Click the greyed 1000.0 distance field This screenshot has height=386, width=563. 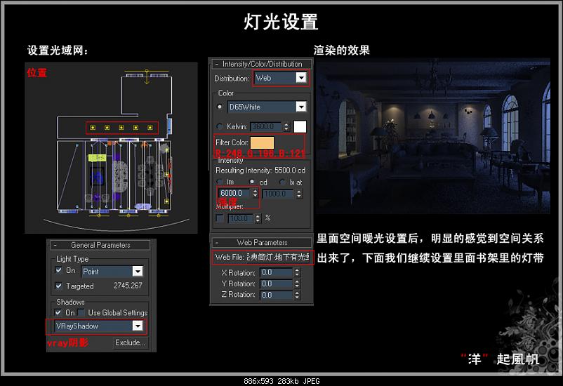point(278,194)
